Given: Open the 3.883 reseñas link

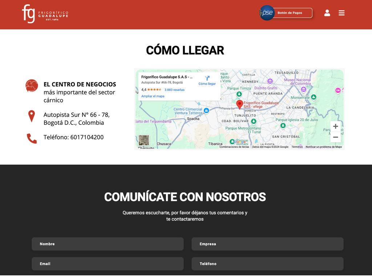Looking at the screenshot, I should click(174, 90).
